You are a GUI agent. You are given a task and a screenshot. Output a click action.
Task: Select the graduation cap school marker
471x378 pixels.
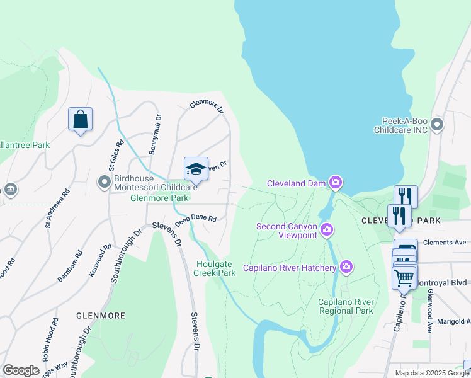tap(196, 169)
